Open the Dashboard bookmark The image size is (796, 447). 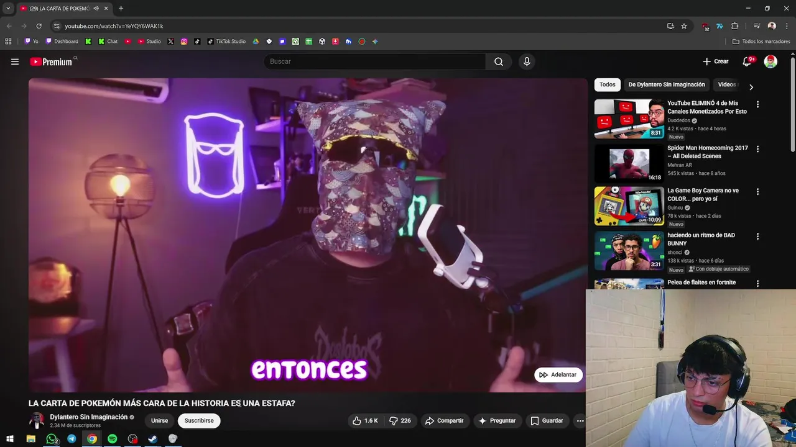point(62,42)
